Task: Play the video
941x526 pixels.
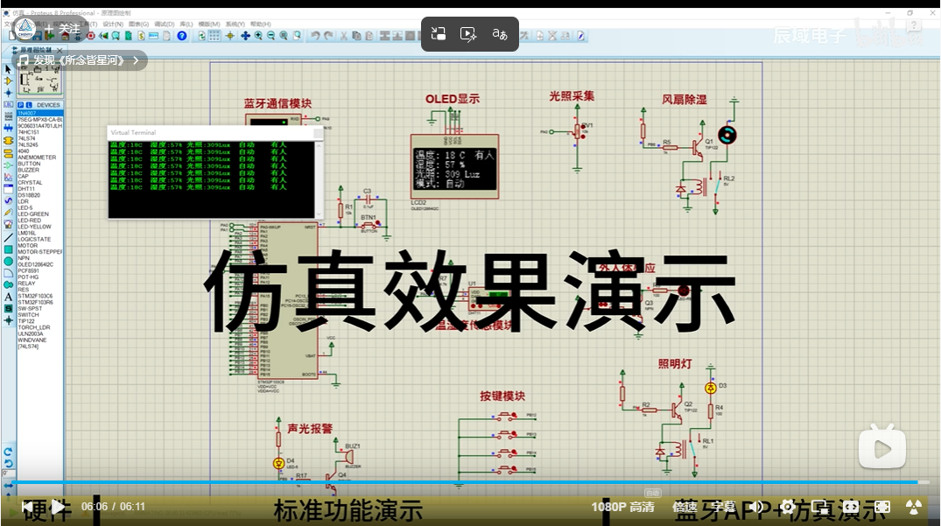Action: click(59, 507)
